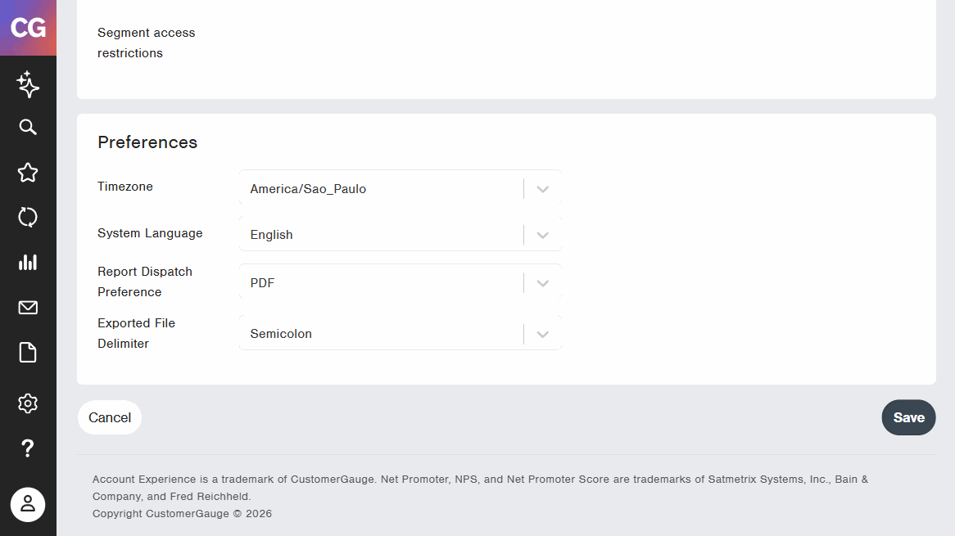Image resolution: width=955 pixels, height=536 pixels.
Task: Open reports bar chart sidebar icon
Action: coord(28,262)
